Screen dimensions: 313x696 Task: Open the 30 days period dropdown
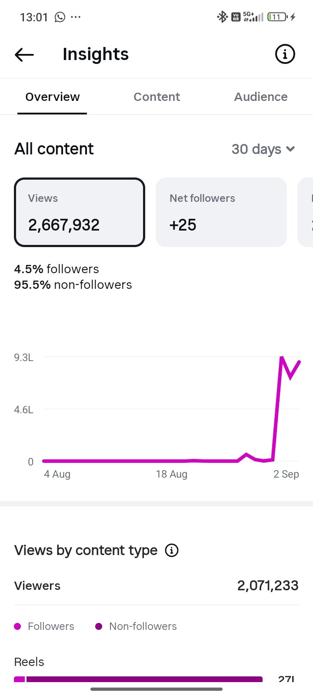click(x=263, y=149)
